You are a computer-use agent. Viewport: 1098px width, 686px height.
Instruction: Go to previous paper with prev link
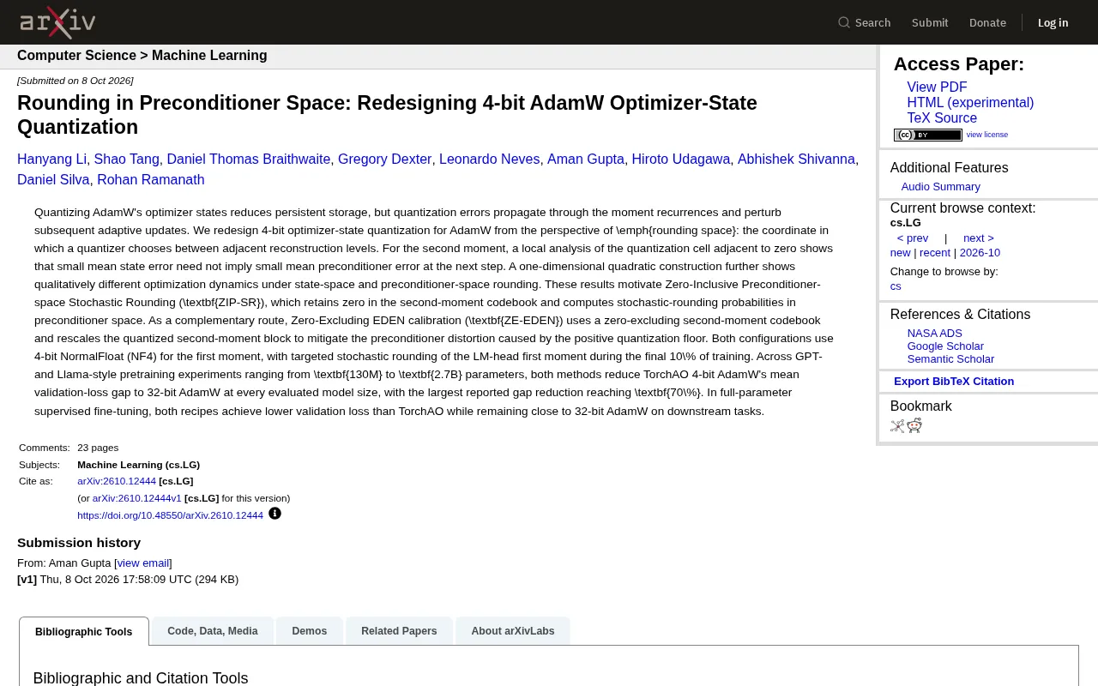(913, 238)
